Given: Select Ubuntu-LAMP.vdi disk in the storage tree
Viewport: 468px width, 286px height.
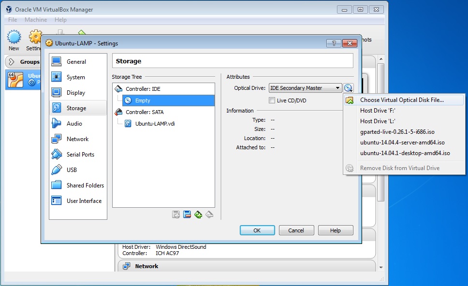Looking at the screenshot, I should [x=155, y=124].
